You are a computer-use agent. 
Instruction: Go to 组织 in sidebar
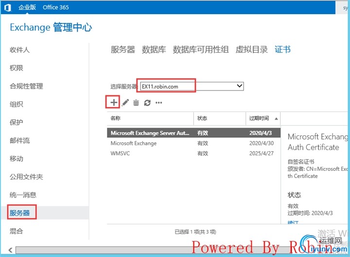pos(17,104)
